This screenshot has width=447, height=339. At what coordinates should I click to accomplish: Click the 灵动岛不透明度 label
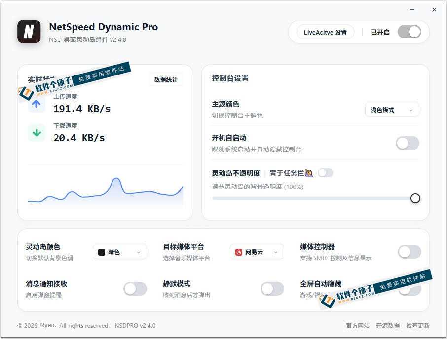coord(236,173)
